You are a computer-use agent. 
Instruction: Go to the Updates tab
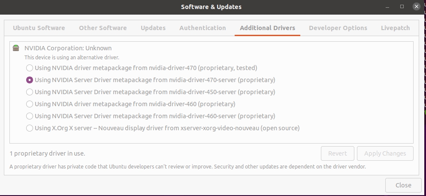coord(153,28)
